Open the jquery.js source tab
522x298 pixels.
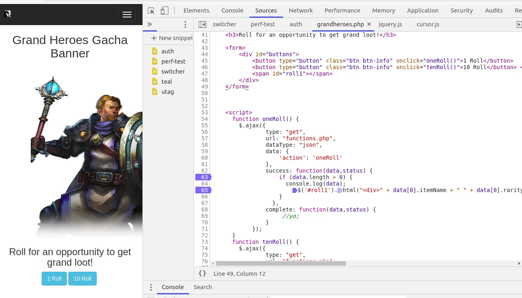[x=390, y=24]
